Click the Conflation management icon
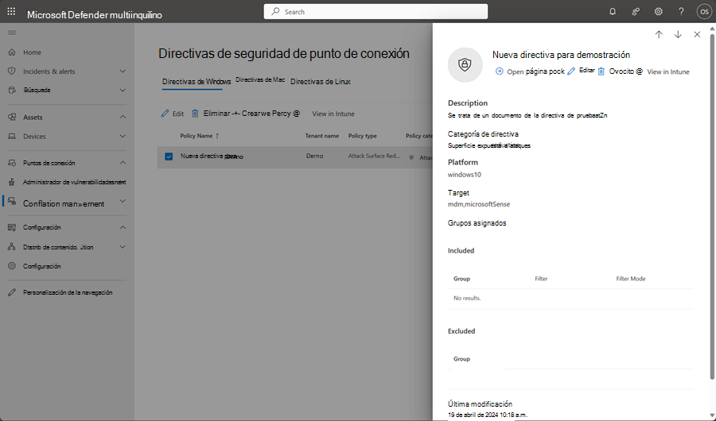The height and width of the screenshot is (421, 716). [x=12, y=201]
